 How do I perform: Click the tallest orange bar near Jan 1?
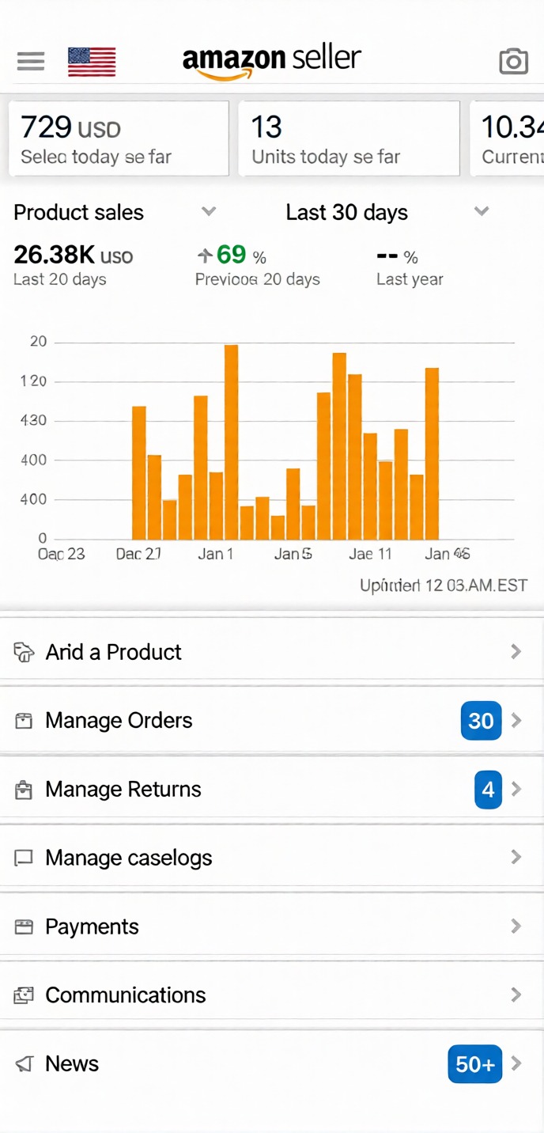(x=231, y=441)
